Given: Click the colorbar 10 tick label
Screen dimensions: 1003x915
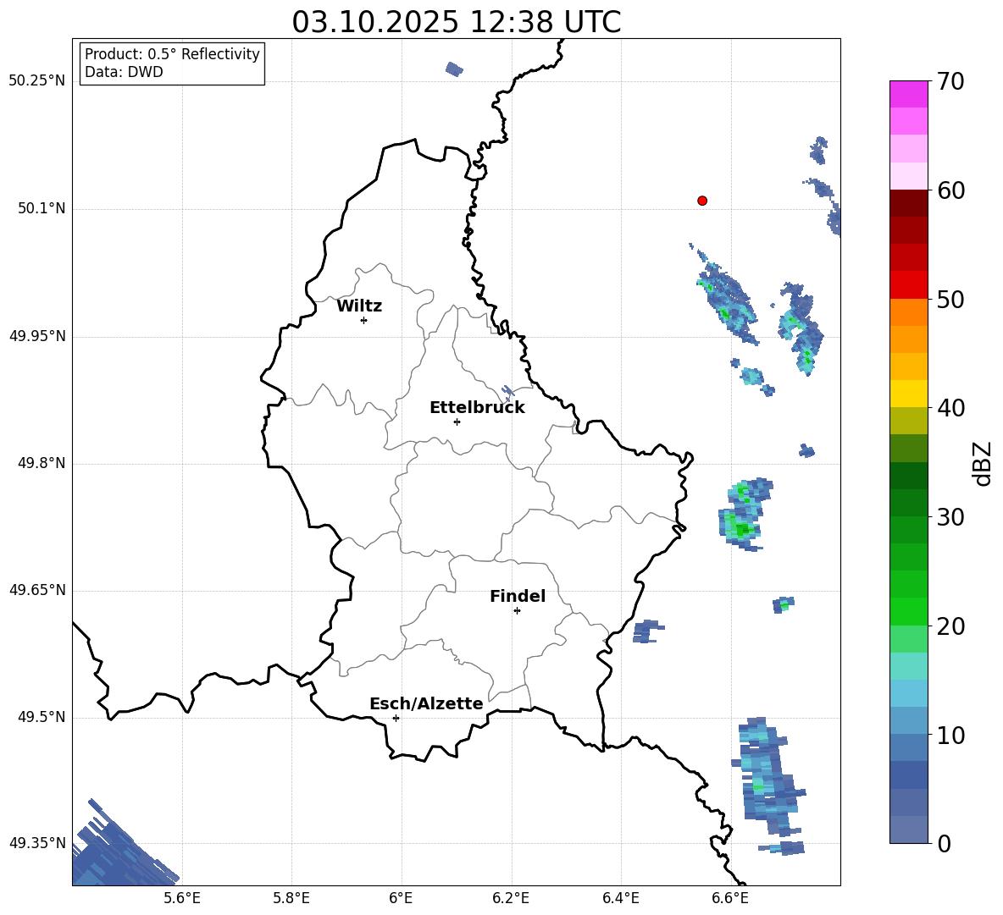Looking at the screenshot, I should [950, 735].
